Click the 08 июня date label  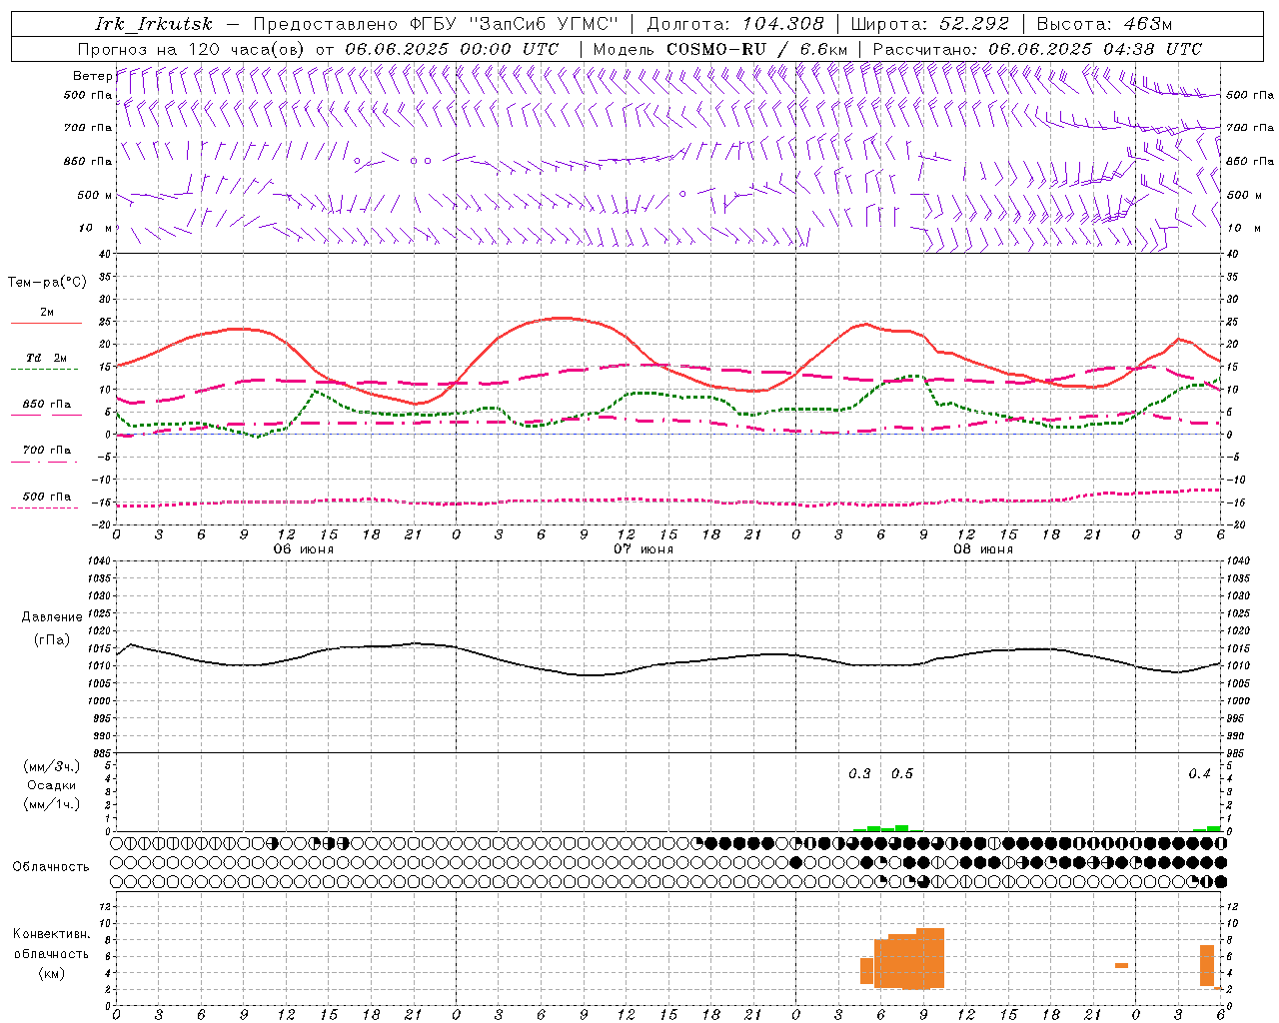click(983, 549)
